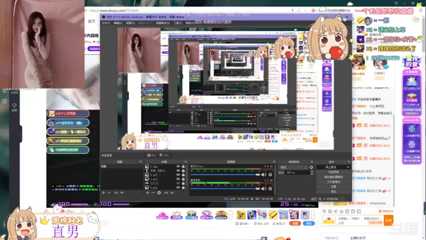426x240 pixels.
Task: Open the 工具(T) menu in OBS
Action: click(178, 23)
